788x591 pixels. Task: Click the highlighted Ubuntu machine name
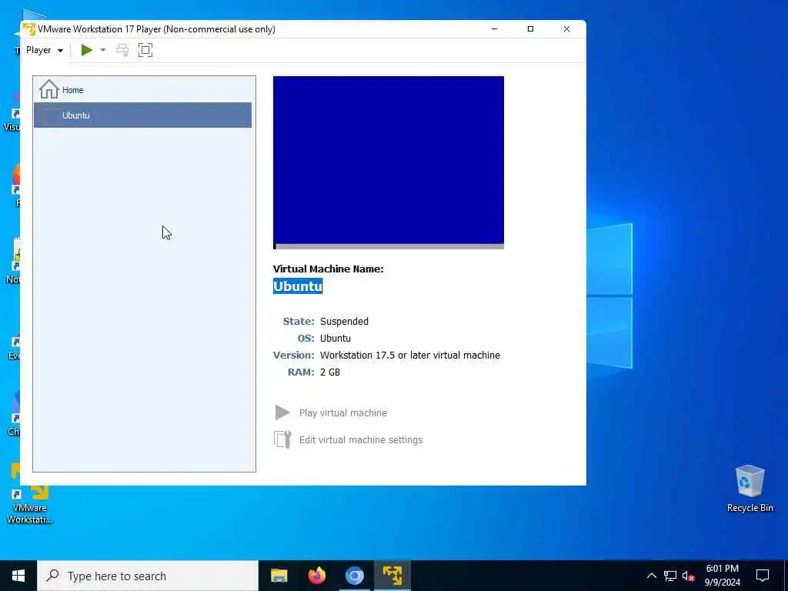pos(298,286)
